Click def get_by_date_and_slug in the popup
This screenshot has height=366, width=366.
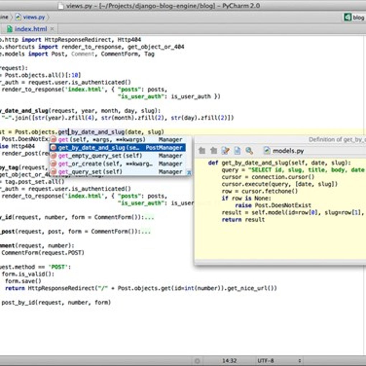pyautogui.click(x=279, y=163)
